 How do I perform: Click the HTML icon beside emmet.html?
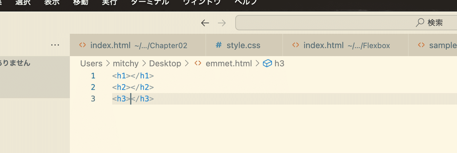(198, 64)
